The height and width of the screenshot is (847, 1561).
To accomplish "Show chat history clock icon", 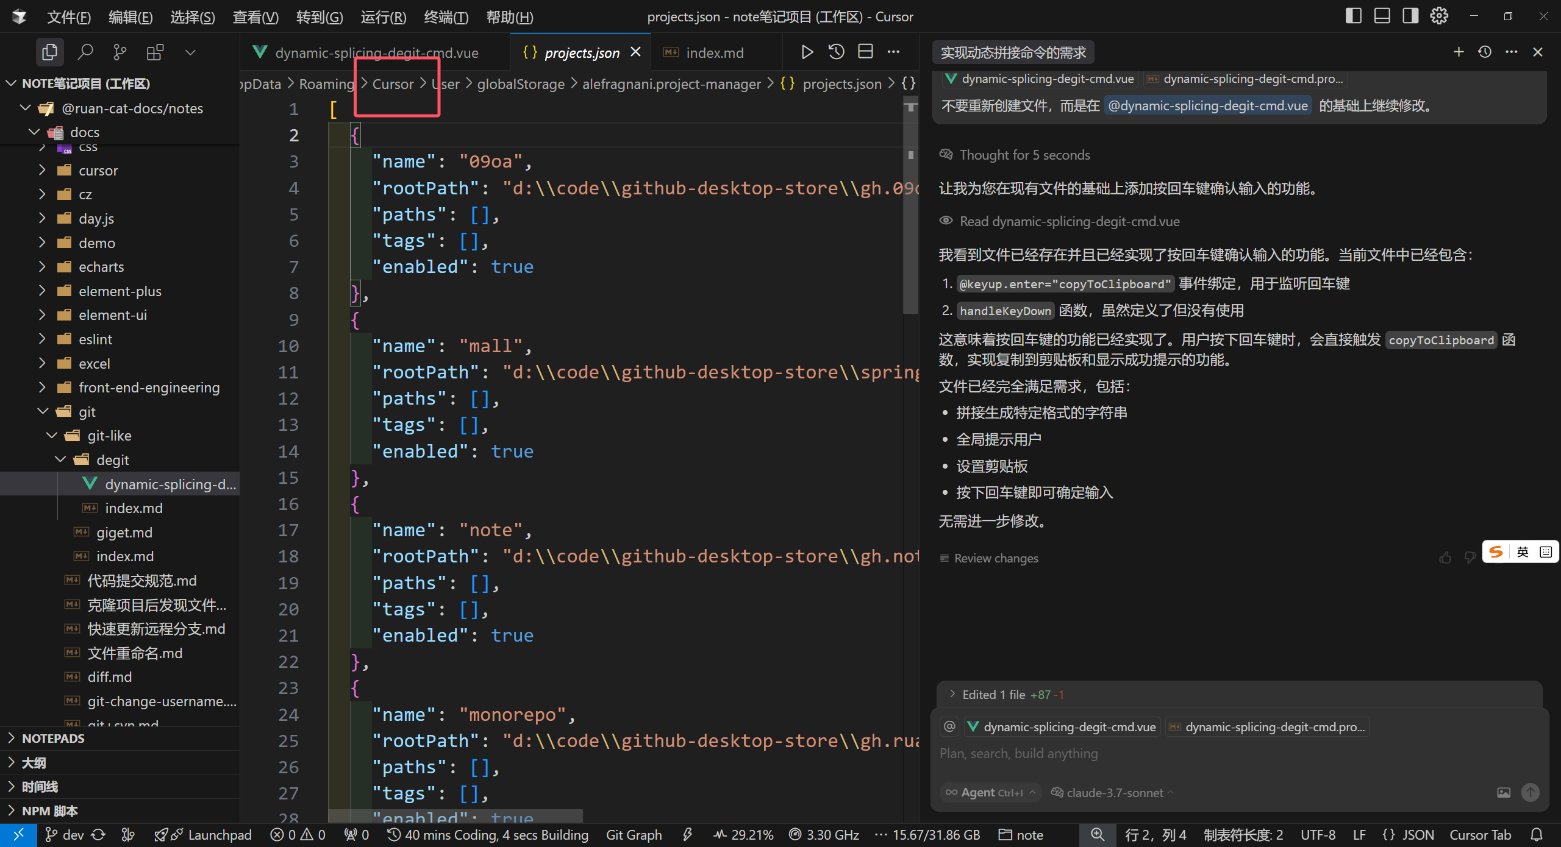I will (1485, 52).
